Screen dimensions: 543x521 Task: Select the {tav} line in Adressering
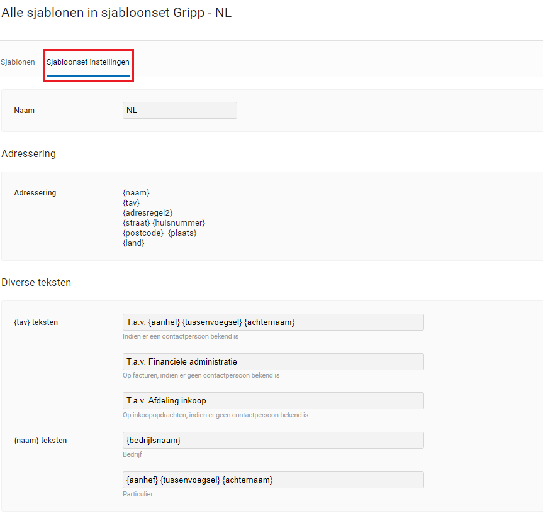(x=132, y=203)
